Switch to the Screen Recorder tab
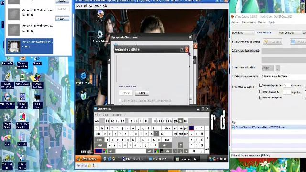 [x=263, y=33]
